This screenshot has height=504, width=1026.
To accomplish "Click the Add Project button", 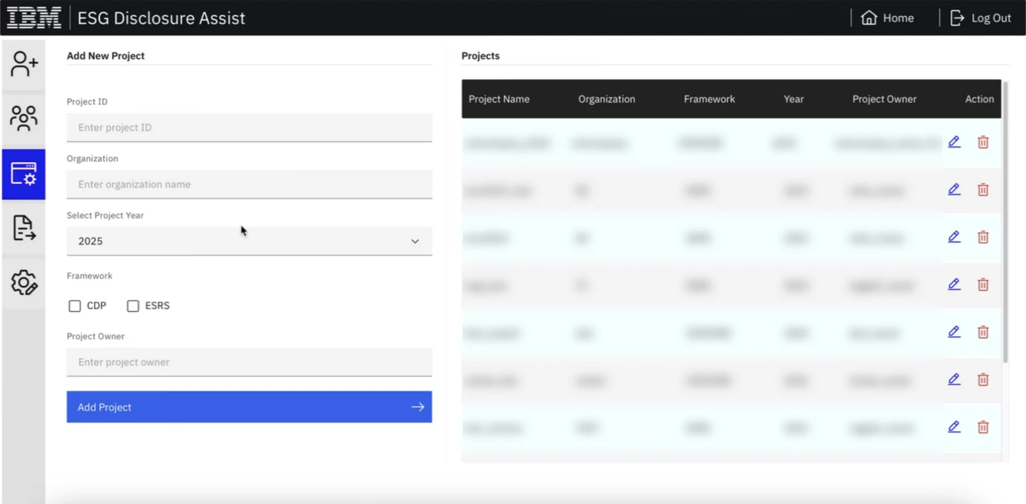I will (x=249, y=407).
